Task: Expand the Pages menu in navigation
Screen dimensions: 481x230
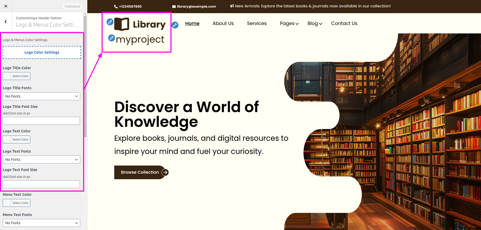Action: pyautogui.click(x=289, y=23)
